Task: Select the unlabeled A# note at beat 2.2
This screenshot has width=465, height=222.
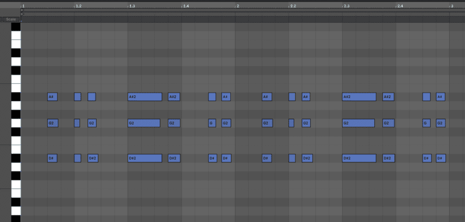Action: (x=292, y=97)
